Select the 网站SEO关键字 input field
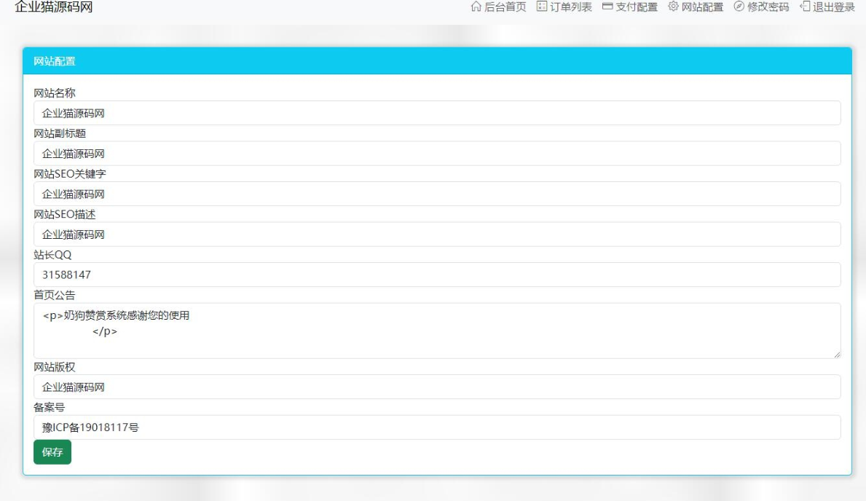The image size is (866, 501). click(437, 194)
